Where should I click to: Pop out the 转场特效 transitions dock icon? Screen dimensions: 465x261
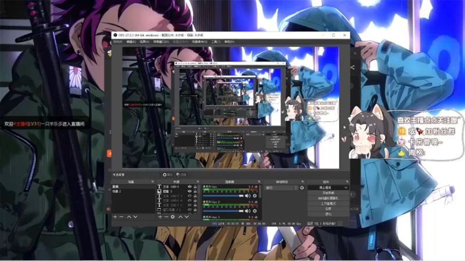pos(302,182)
